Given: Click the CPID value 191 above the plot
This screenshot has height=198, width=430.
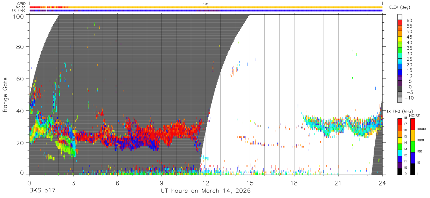Looking at the screenshot, I should pos(206,4).
